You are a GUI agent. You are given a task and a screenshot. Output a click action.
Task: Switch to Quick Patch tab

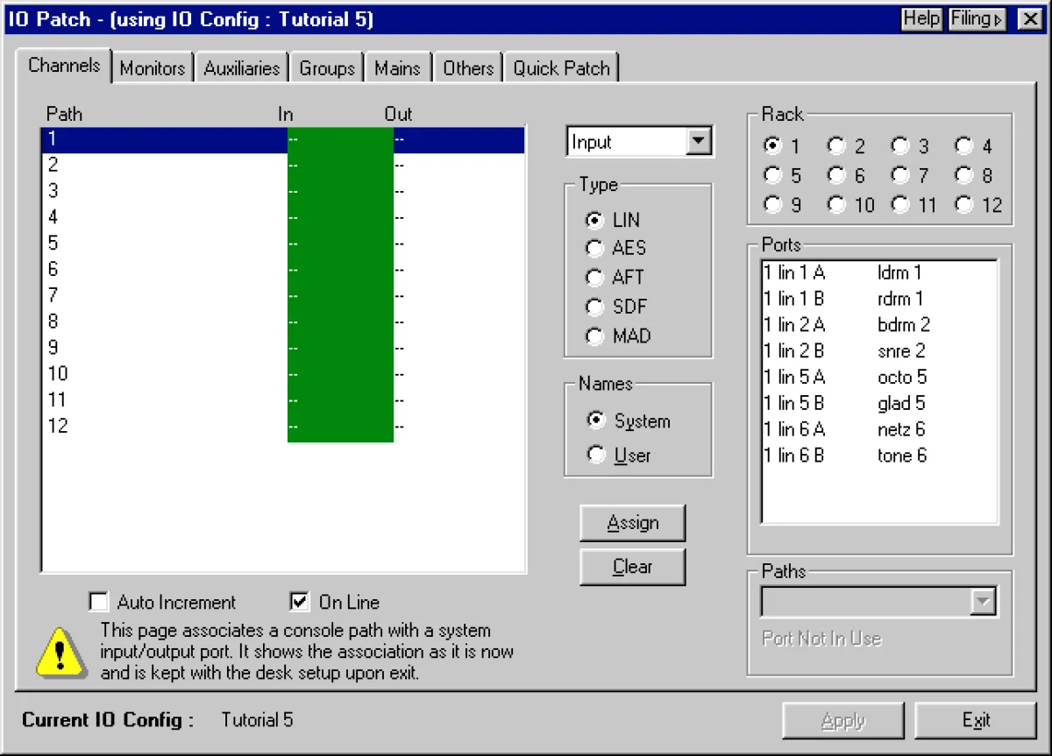click(561, 68)
